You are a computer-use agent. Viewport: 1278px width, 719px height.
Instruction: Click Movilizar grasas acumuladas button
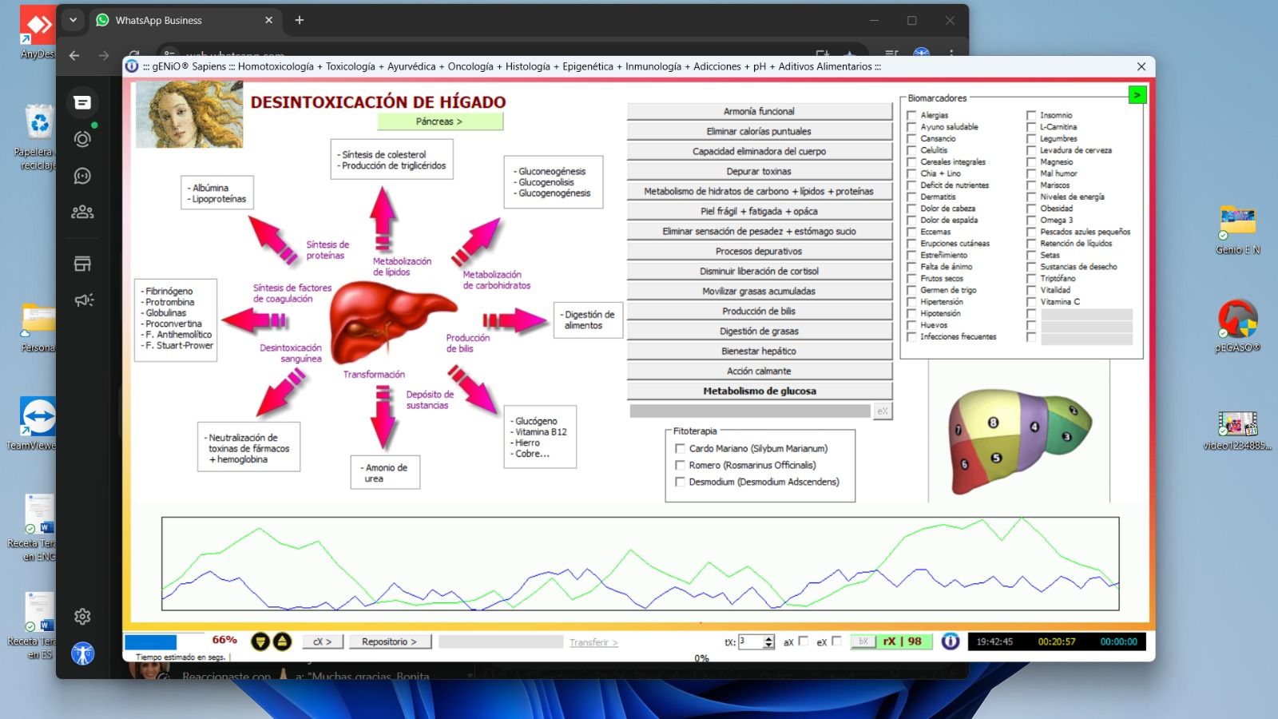point(759,291)
